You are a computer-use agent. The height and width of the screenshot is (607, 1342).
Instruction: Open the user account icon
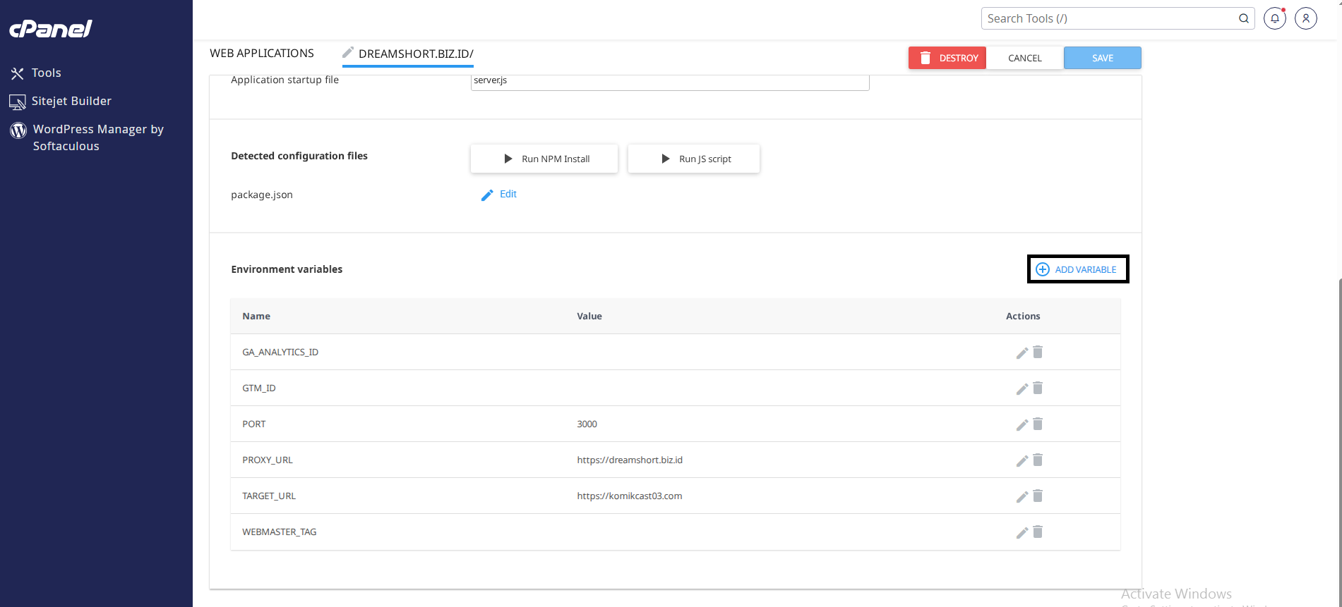click(x=1305, y=18)
